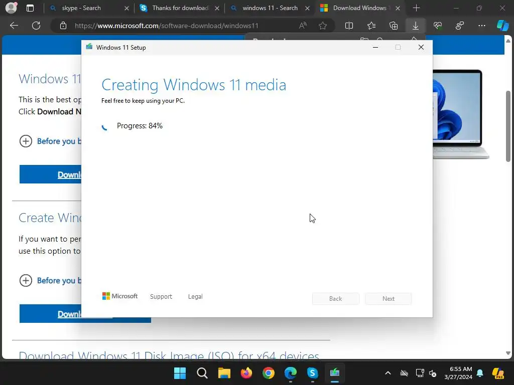Open the Edge share/feedback icon
The width and height of the screenshot is (514, 385).
point(460,26)
